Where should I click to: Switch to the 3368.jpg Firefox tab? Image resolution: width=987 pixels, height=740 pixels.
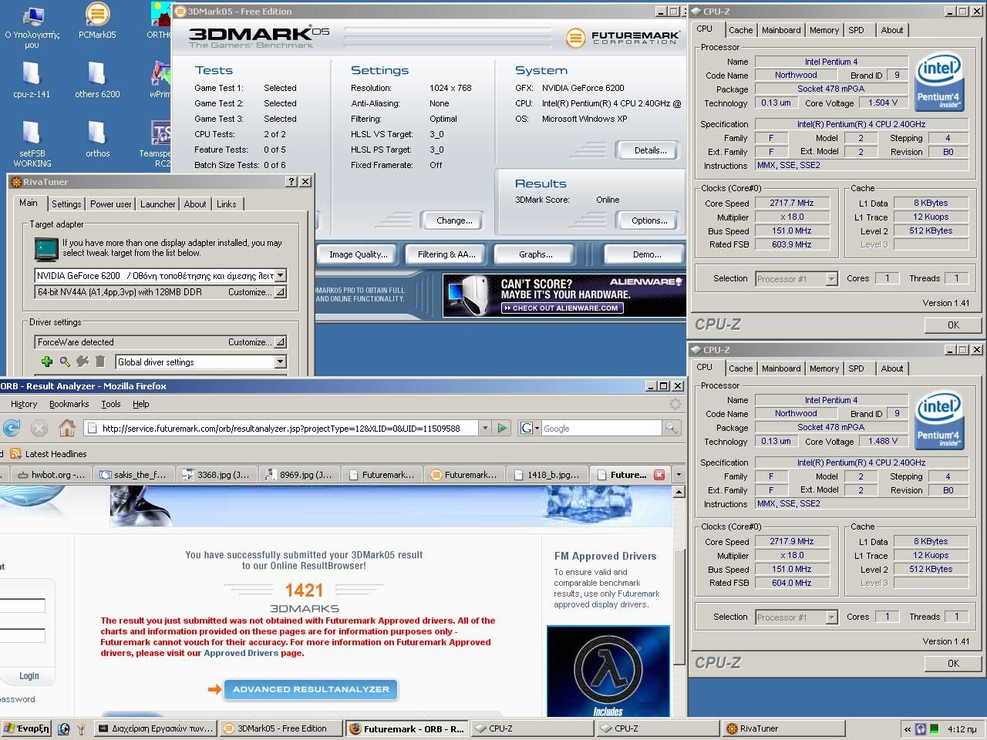tap(217, 475)
